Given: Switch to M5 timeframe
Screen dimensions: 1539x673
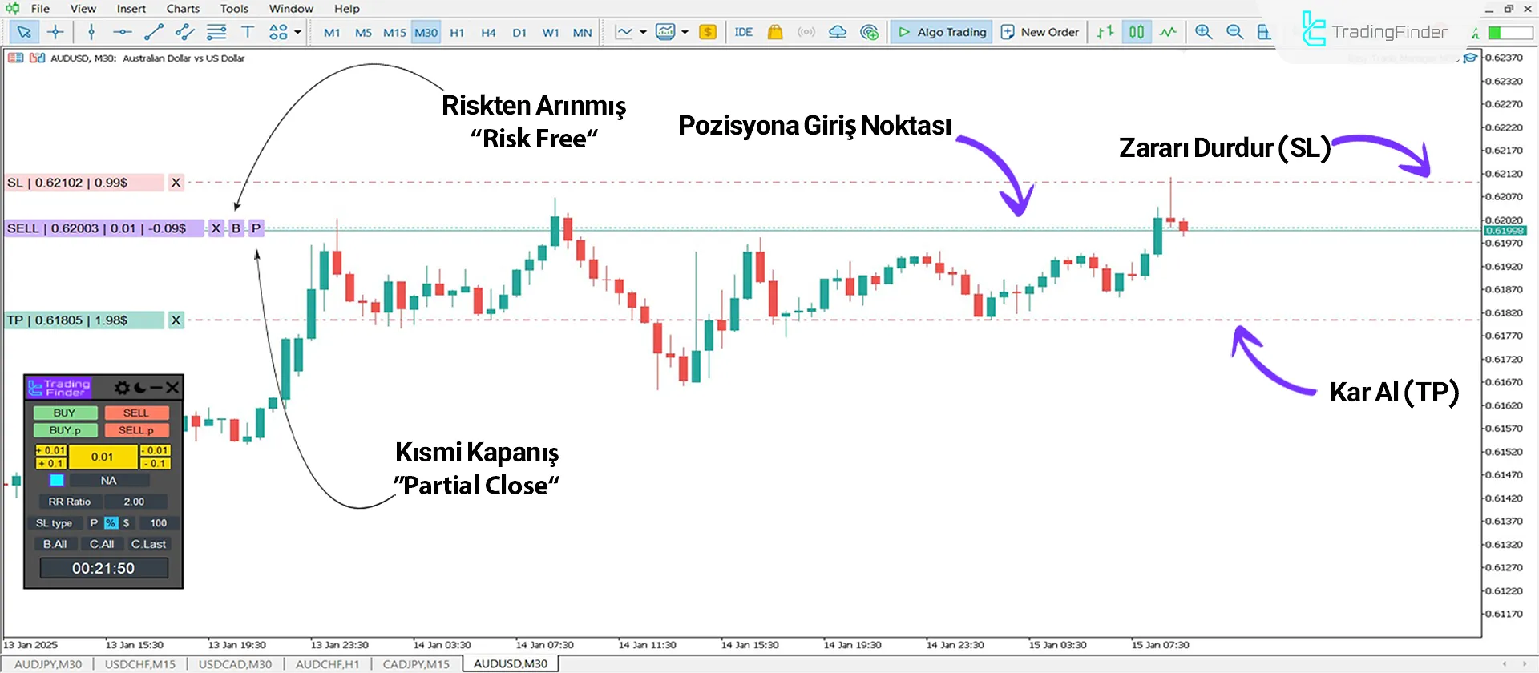Looking at the screenshot, I should [x=363, y=33].
